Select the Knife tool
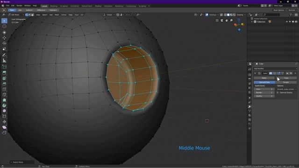This screenshot has width=299, height=168. (4, 94)
